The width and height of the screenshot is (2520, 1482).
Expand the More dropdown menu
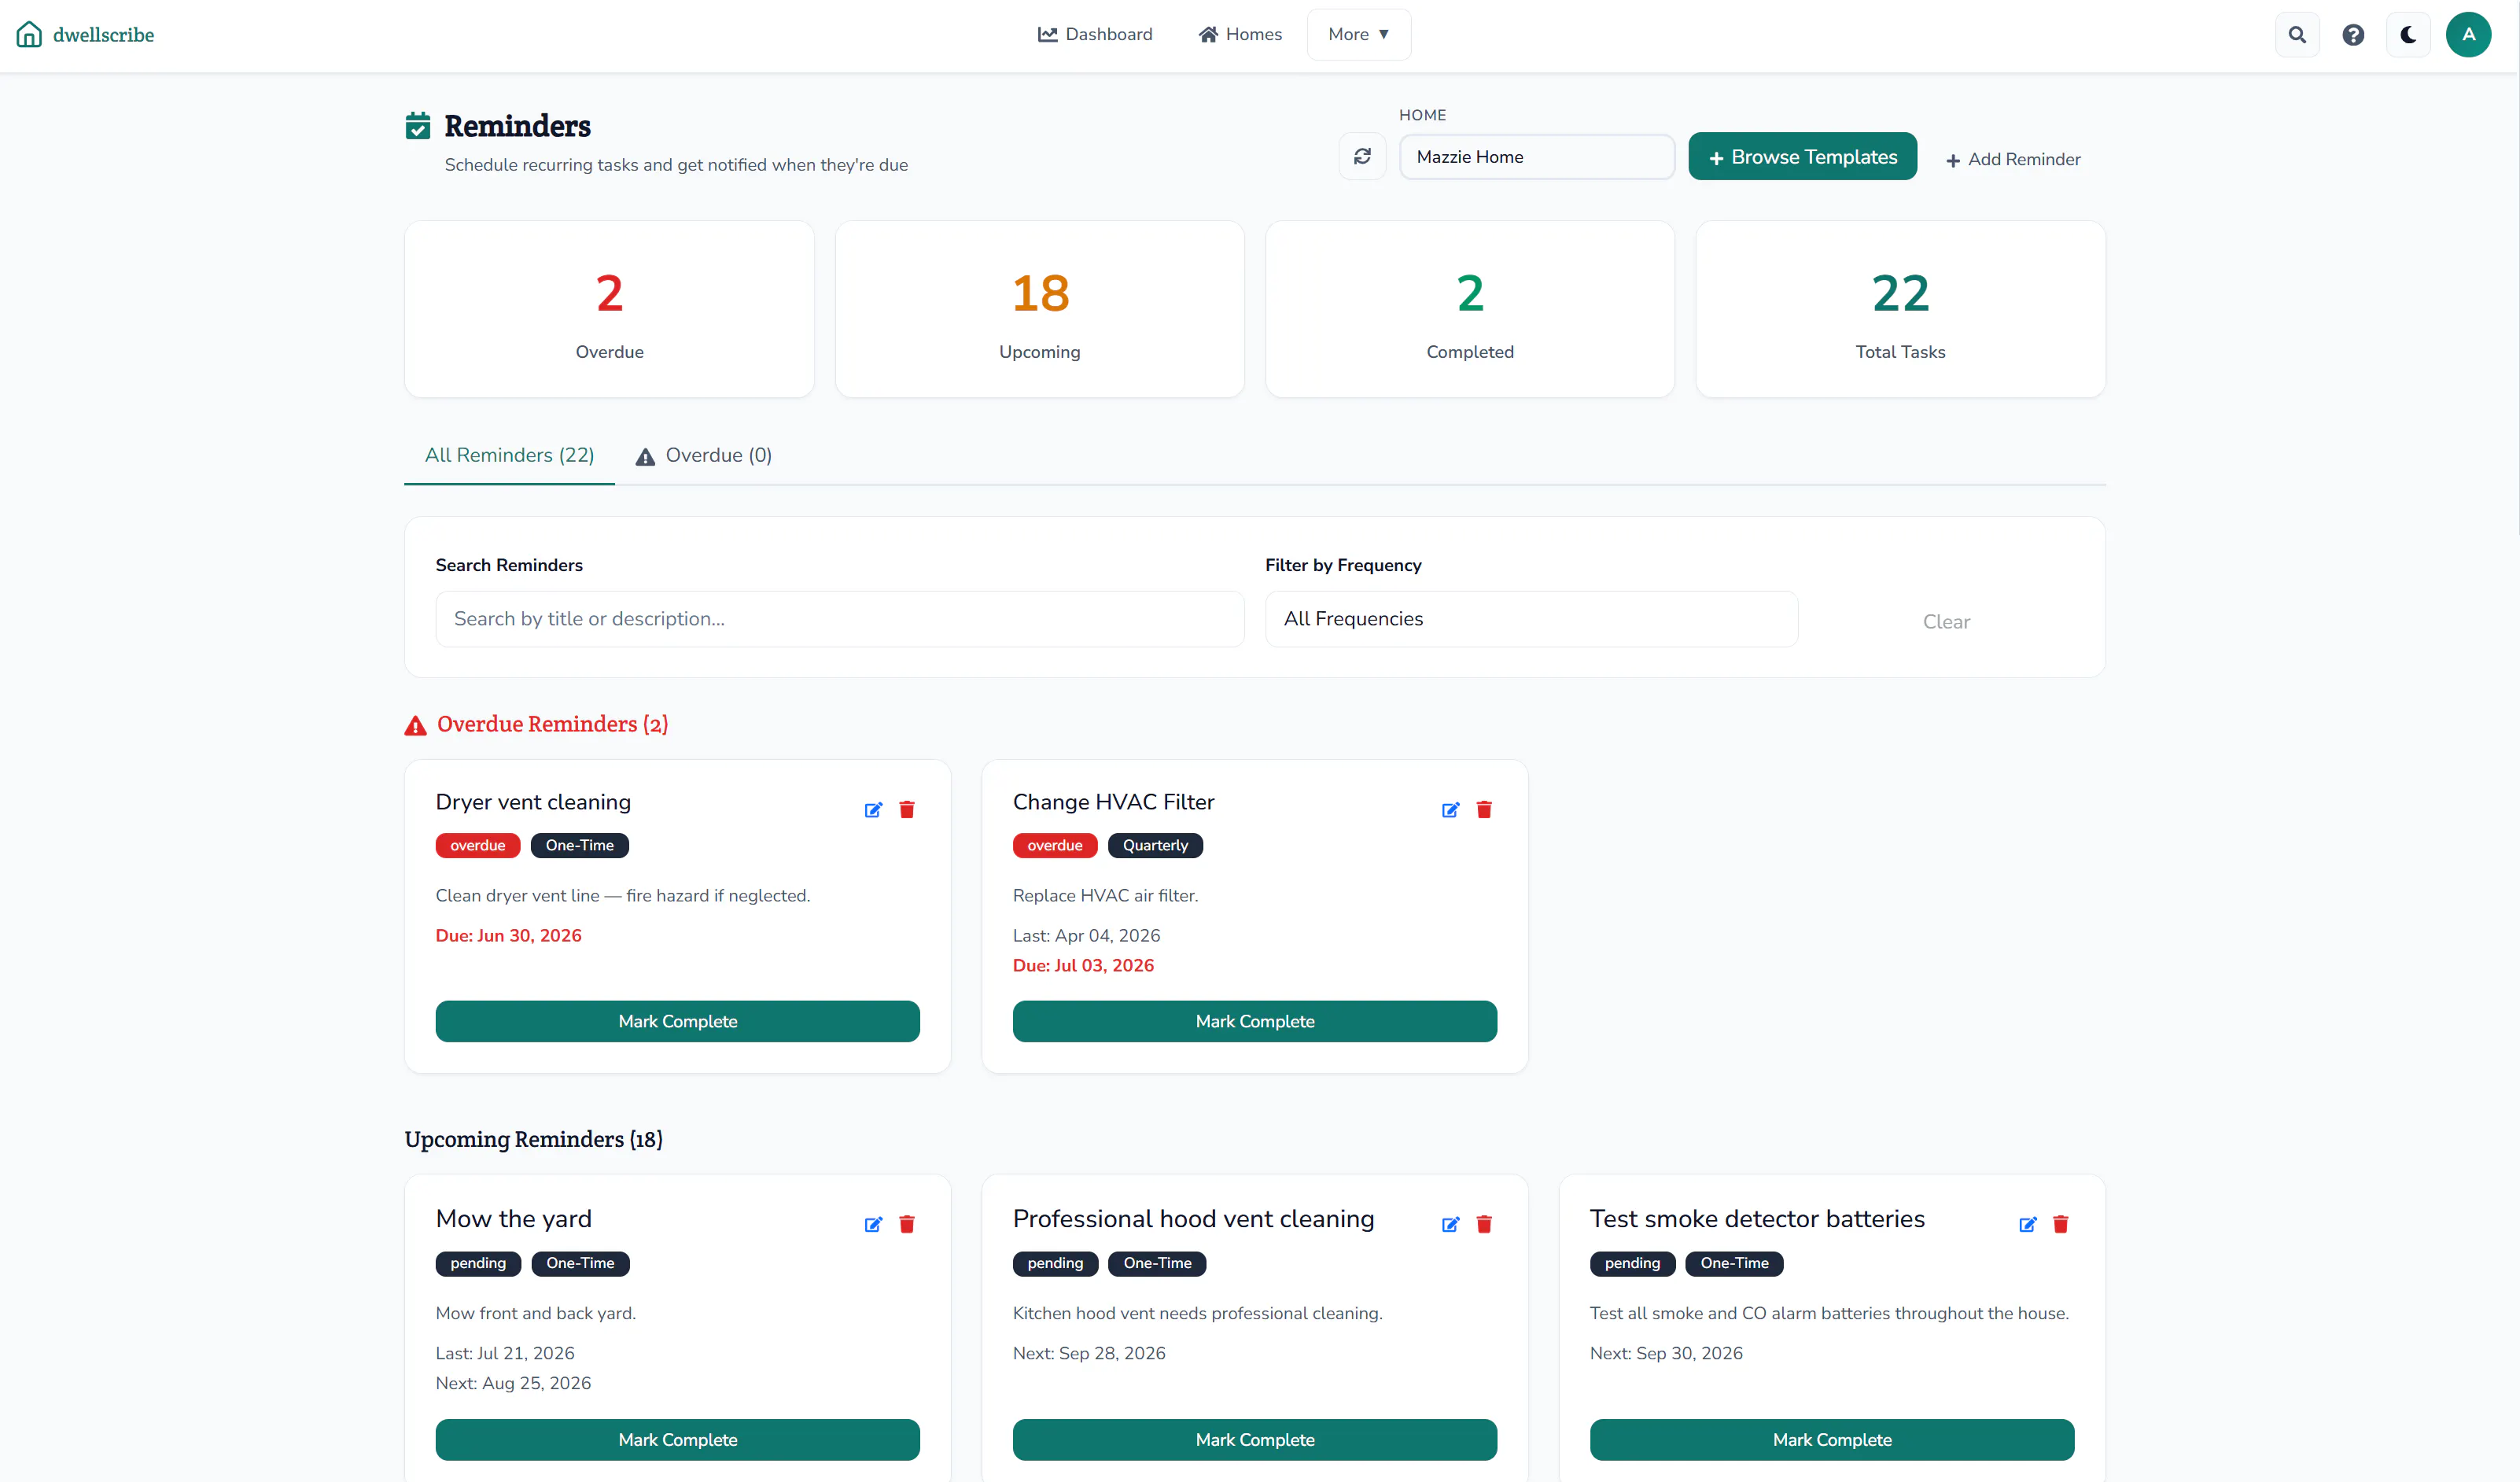tap(1359, 35)
